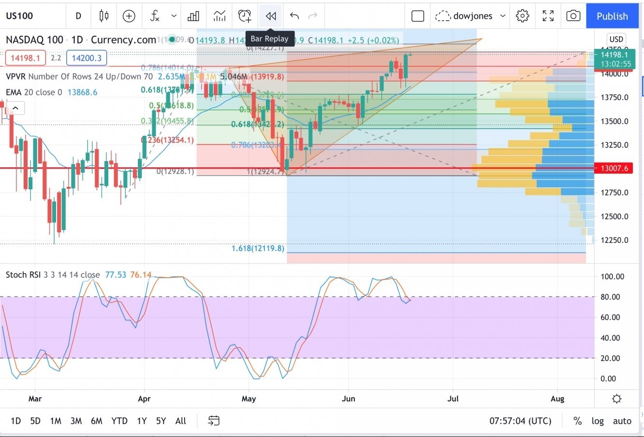The height and width of the screenshot is (437, 644).
Task: Open the dowjones saved layout
Action: (x=464, y=16)
